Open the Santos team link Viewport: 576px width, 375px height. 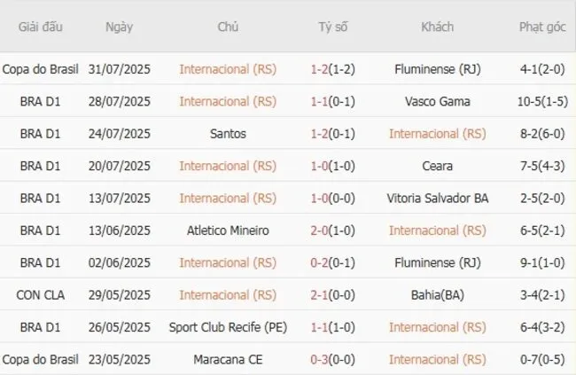pos(228,134)
